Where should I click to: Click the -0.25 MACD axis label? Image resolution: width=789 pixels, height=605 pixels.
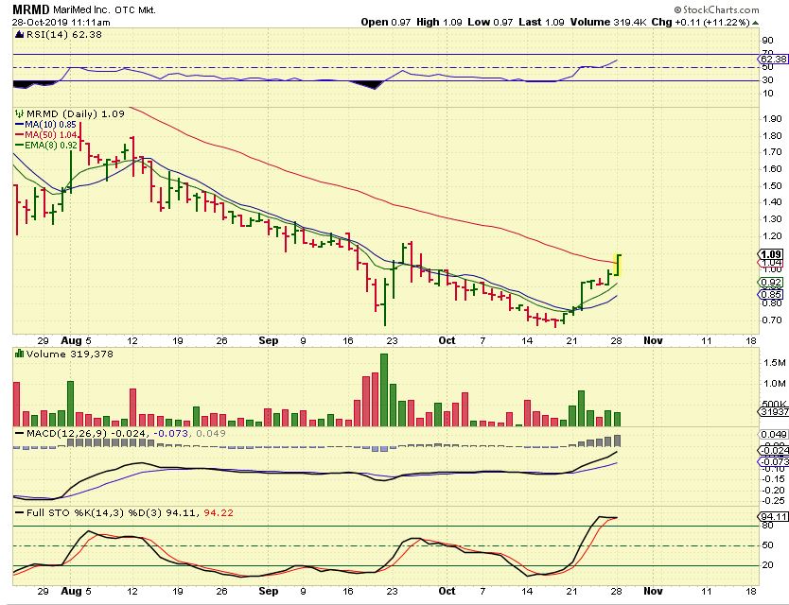pyautogui.click(x=772, y=500)
